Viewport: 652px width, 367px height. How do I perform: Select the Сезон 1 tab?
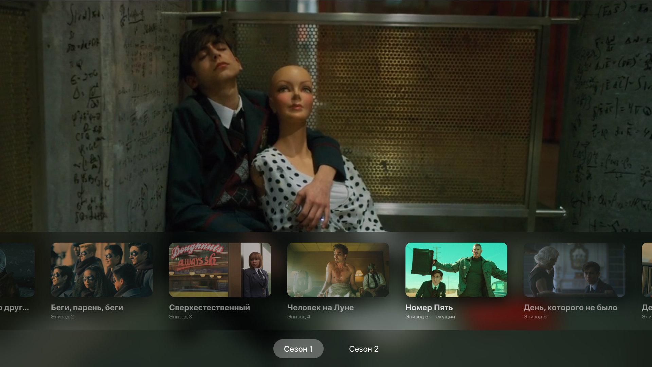click(x=298, y=349)
